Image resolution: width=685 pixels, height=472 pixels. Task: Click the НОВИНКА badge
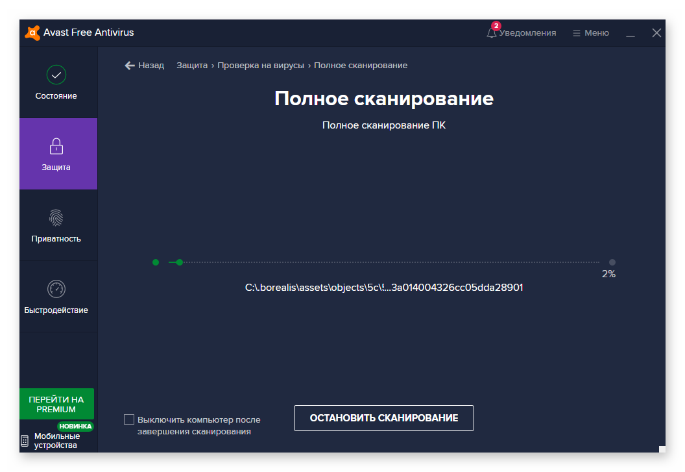(76, 426)
